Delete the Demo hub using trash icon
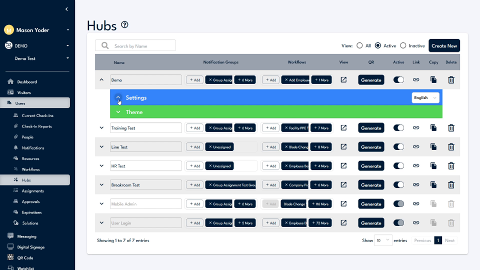Screen dimensions: 480x270 pyautogui.click(x=451, y=80)
